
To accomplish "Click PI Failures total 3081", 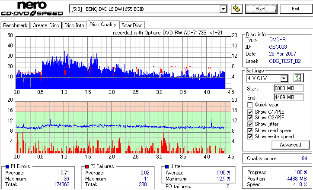I will coord(144,184).
